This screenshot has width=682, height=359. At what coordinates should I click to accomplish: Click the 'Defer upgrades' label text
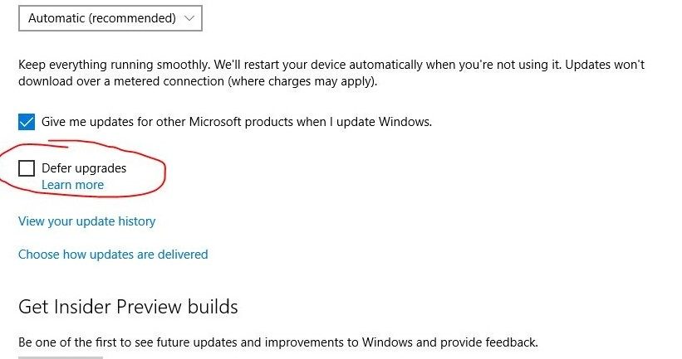tap(84, 168)
